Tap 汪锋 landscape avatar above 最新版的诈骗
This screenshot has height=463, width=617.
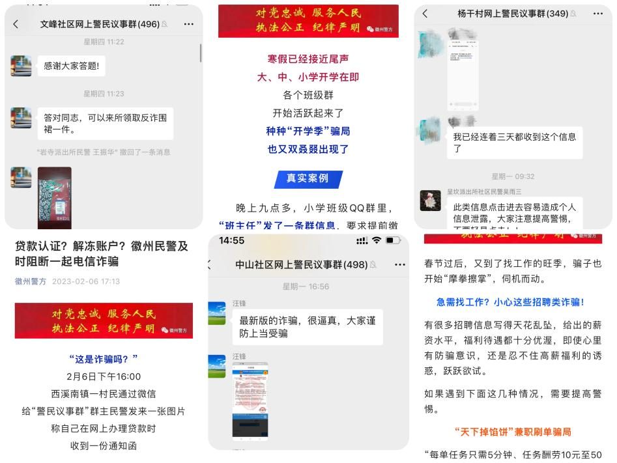click(x=217, y=313)
